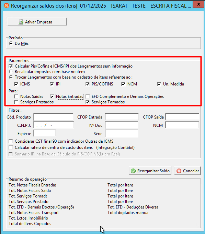Click the Total de Itens Copiados label
The image size is (205, 234).
click(30, 224)
